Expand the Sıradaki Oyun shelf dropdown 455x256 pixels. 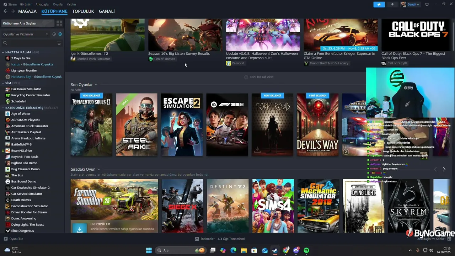click(99, 169)
